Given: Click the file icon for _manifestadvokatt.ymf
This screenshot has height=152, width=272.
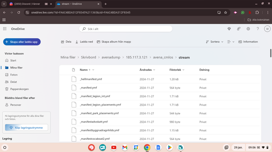Looking at the screenshot, I should (x=74, y=122).
